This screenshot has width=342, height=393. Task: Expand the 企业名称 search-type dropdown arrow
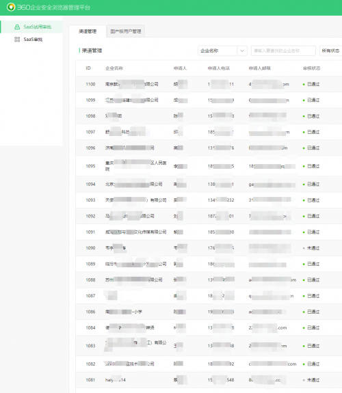pos(242,51)
